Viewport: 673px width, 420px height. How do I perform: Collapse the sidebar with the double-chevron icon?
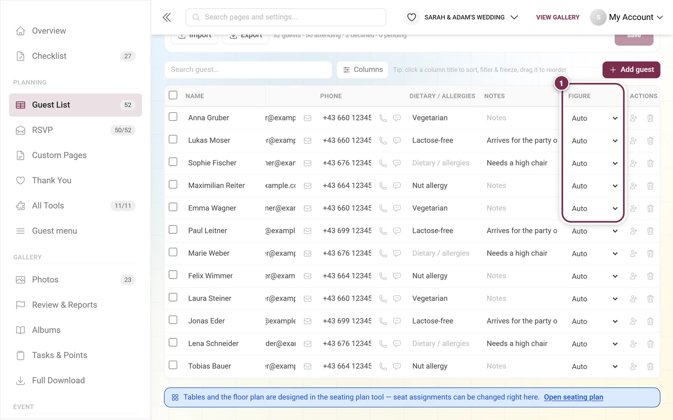[x=167, y=17]
